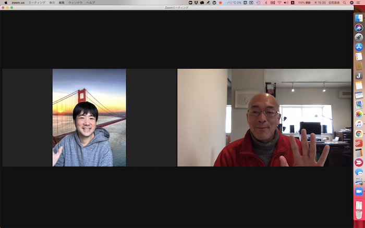Click the clock showing 15:35

(x=321, y=3)
